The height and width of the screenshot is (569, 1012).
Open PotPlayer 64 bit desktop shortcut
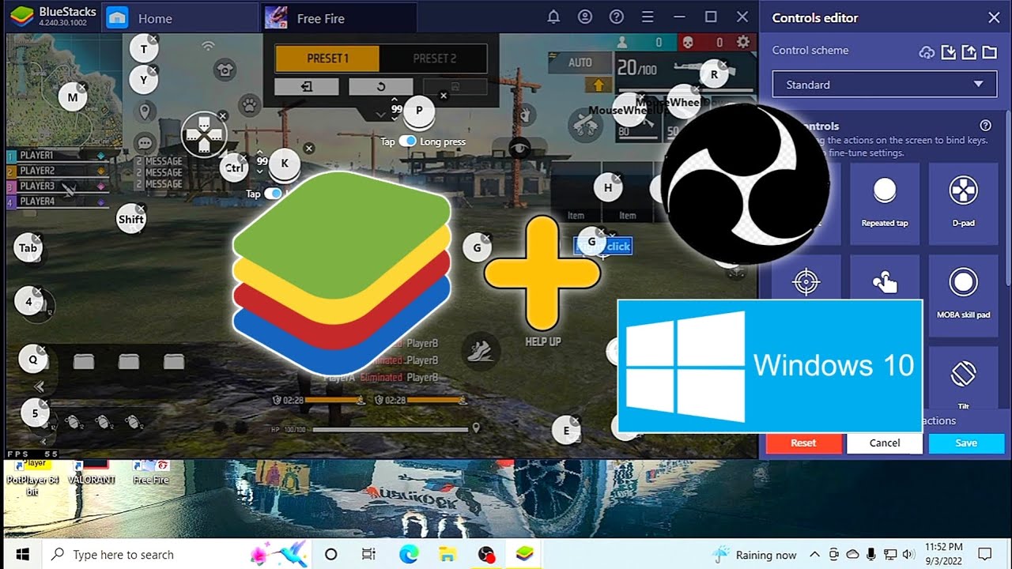[32, 478]
